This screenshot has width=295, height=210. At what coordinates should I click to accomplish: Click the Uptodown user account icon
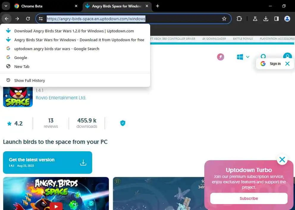coord(288,56)
